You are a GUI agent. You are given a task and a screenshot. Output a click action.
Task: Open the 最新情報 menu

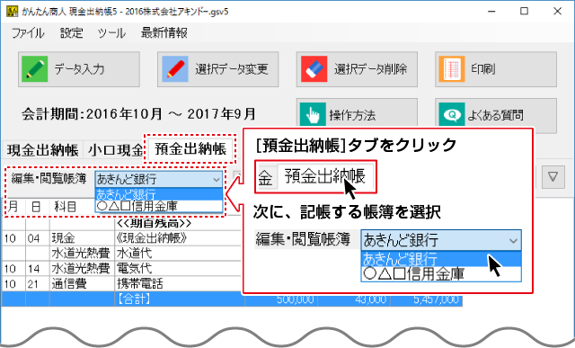click(164, 33)
